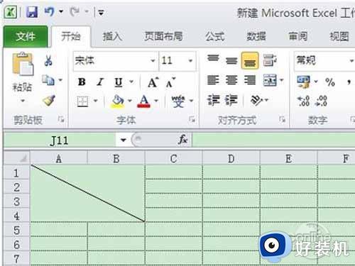
Task: Click the J11 Name Box field
Action: (59, 140)
